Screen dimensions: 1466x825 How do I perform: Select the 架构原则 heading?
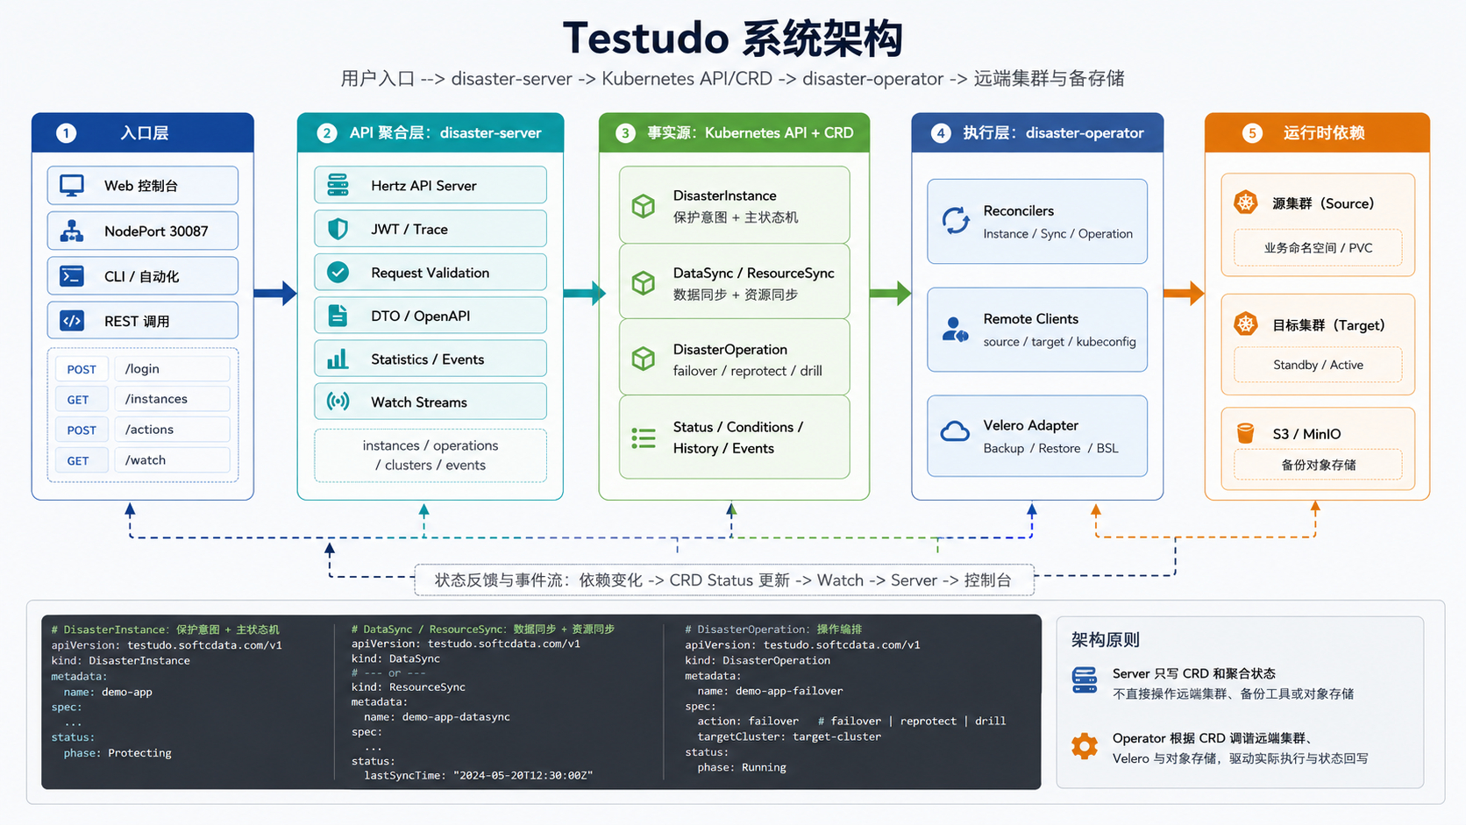[1106, 640]
